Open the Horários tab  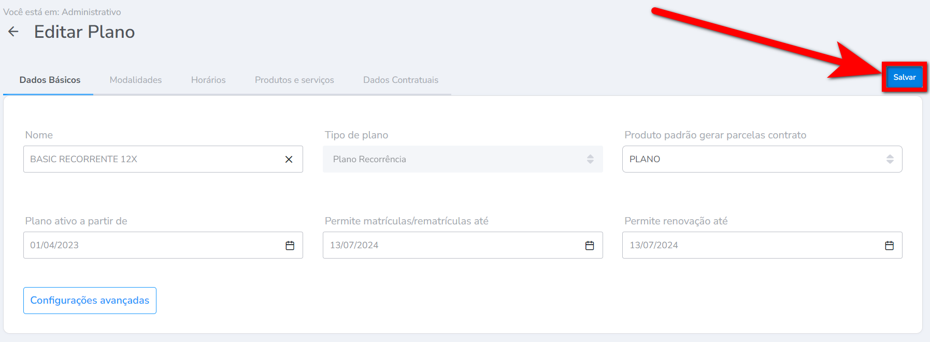tap(208, 80)
